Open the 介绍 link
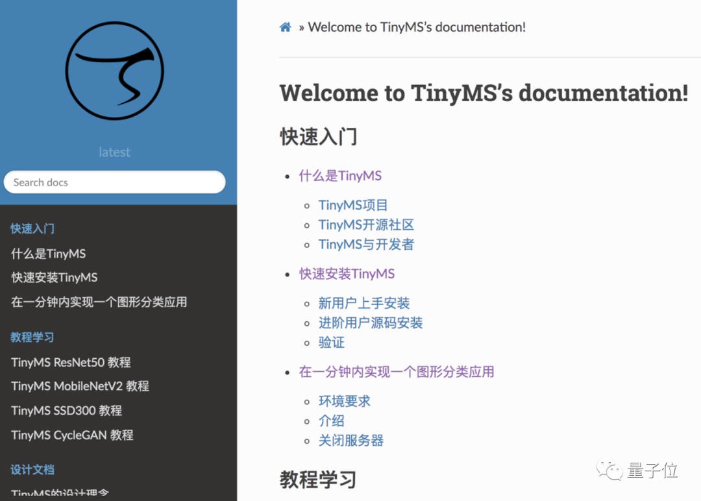701x501 pixels. (331, 421)
